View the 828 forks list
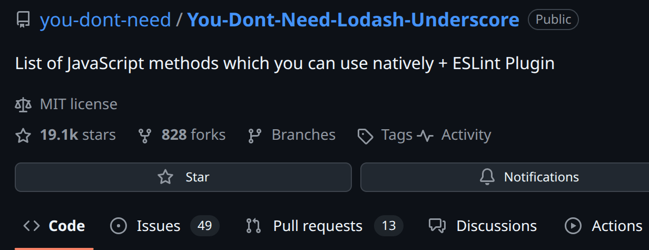This screenshot has width=649, height=250. (x=193, y=135)
